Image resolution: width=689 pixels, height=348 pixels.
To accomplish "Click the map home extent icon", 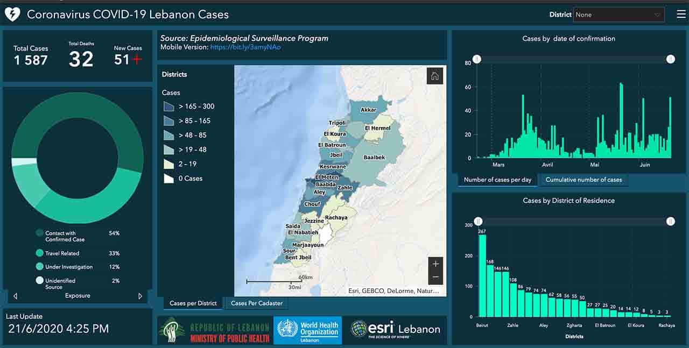I will [434, 76].
